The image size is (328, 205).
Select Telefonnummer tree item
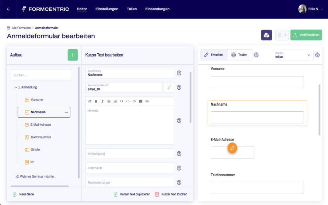pyautogui.click(x=40, y=137)
